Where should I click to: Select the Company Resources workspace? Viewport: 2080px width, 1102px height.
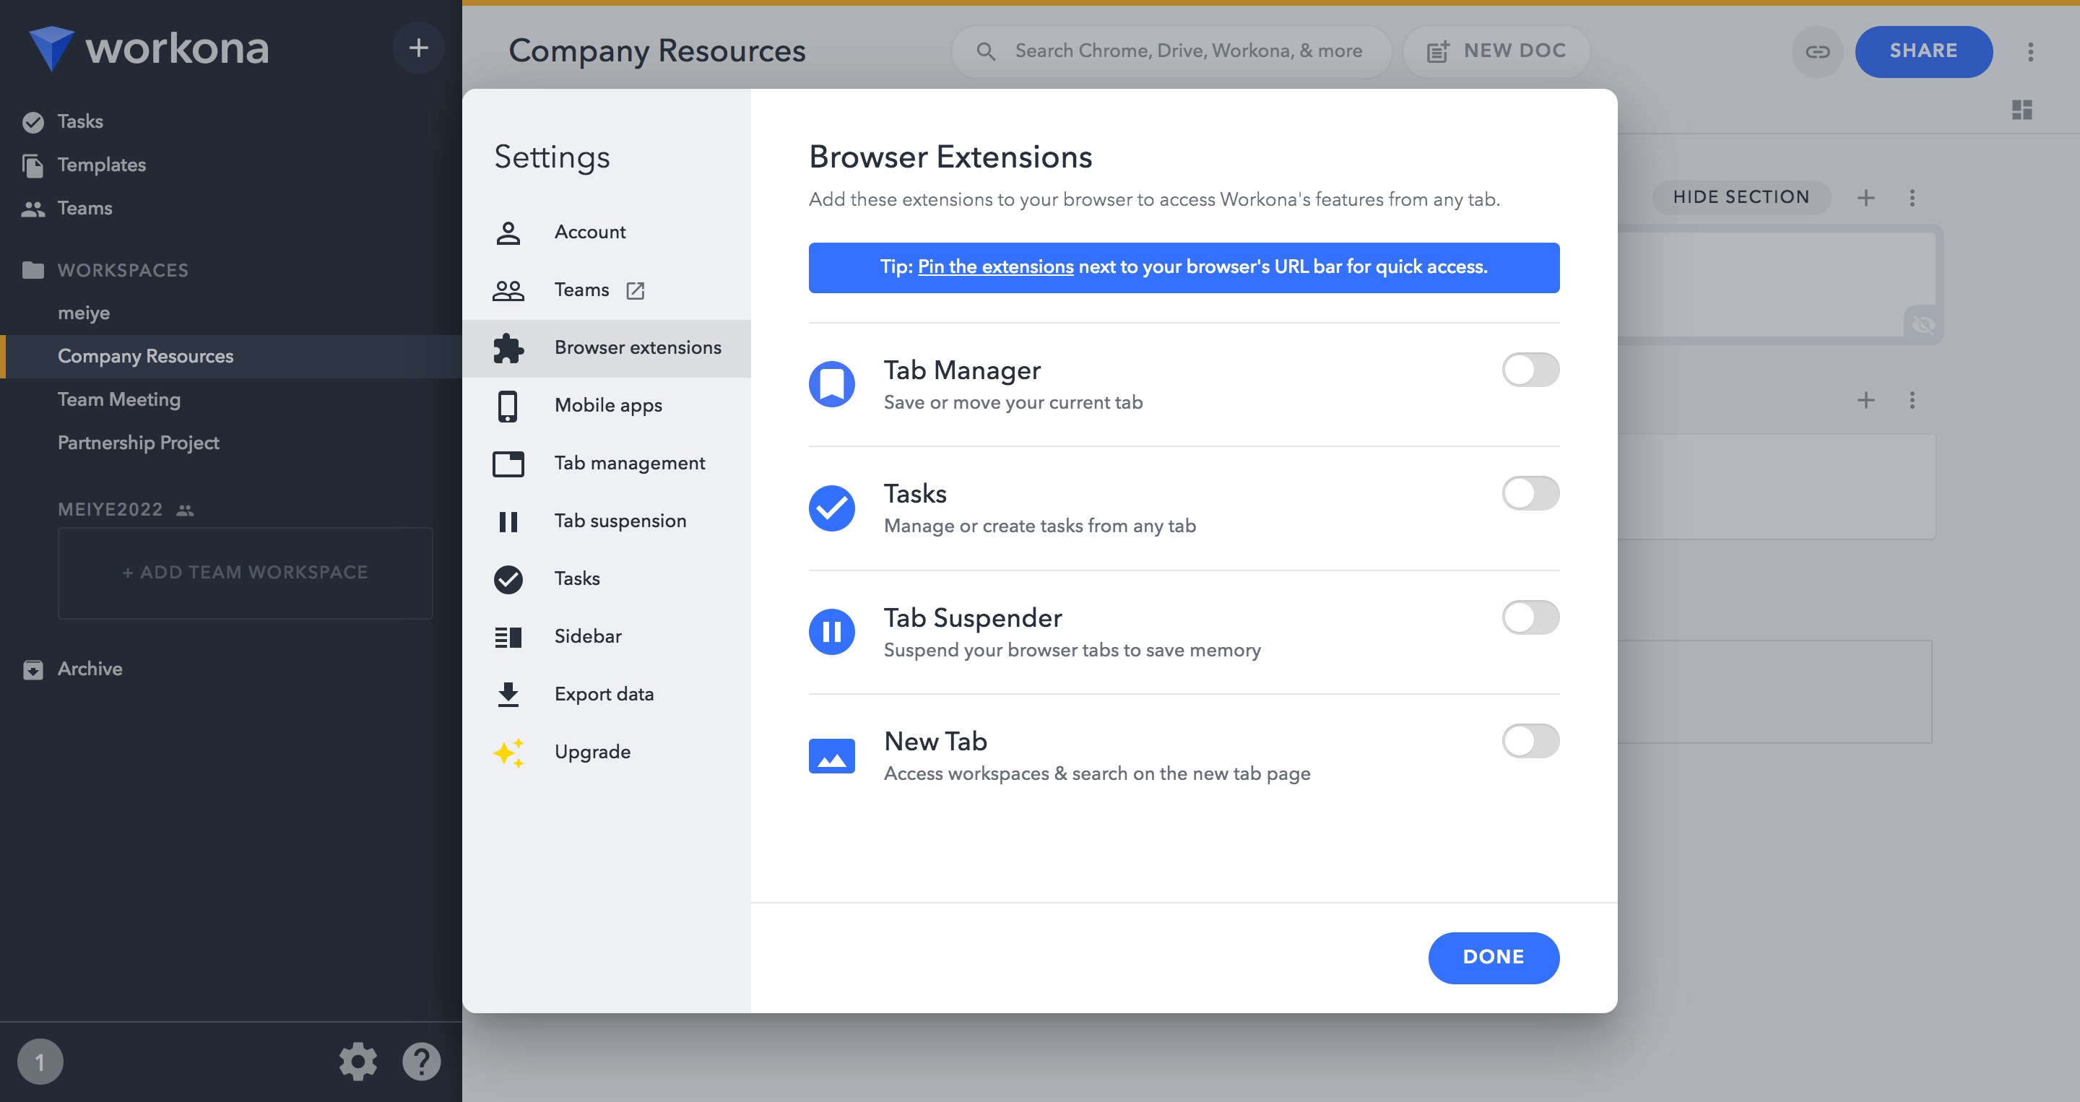tap(231, 357)
